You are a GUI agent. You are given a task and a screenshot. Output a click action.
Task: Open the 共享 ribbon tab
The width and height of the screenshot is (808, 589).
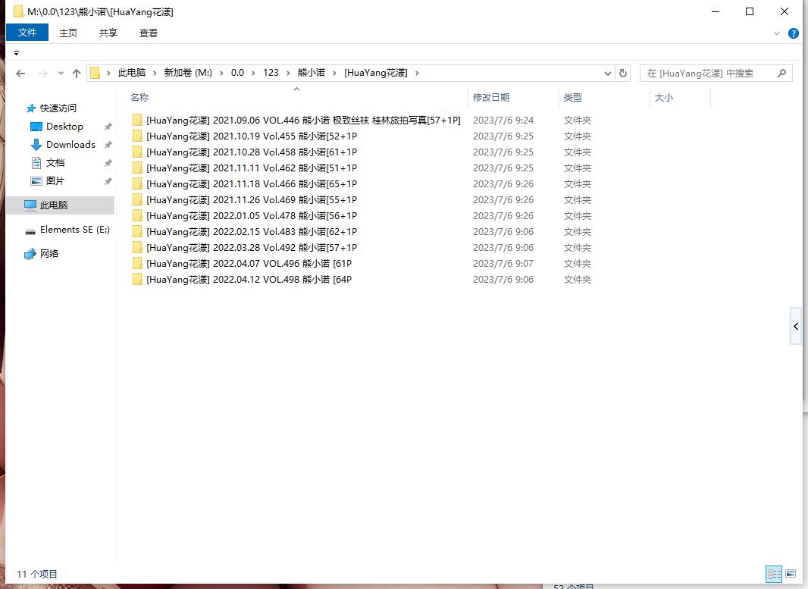click(x=108, y=33)
